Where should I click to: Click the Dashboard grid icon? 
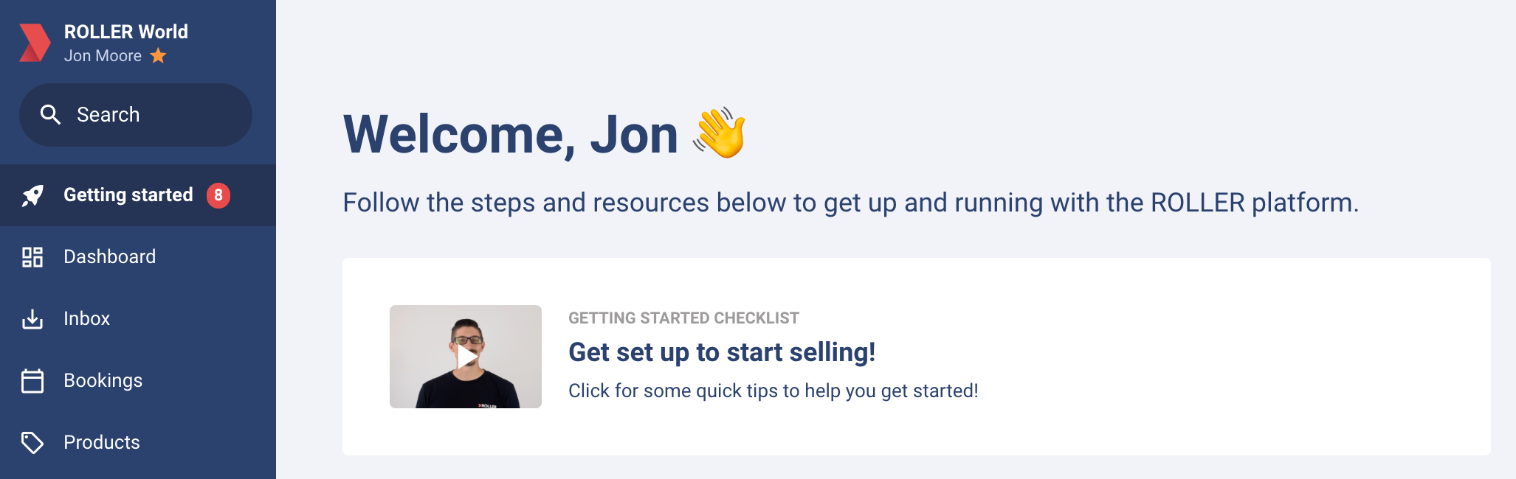(32, 256)
